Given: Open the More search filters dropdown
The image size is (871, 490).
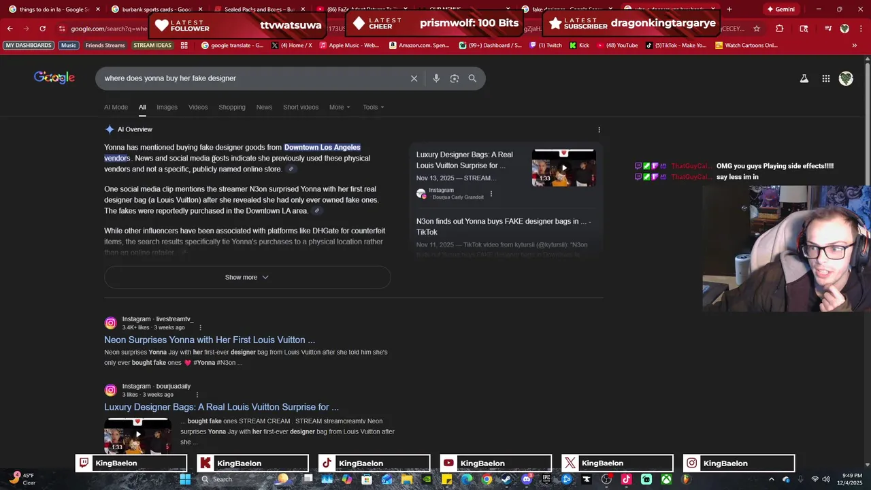Looking at the screenshot, I should [x=340, y=107].
